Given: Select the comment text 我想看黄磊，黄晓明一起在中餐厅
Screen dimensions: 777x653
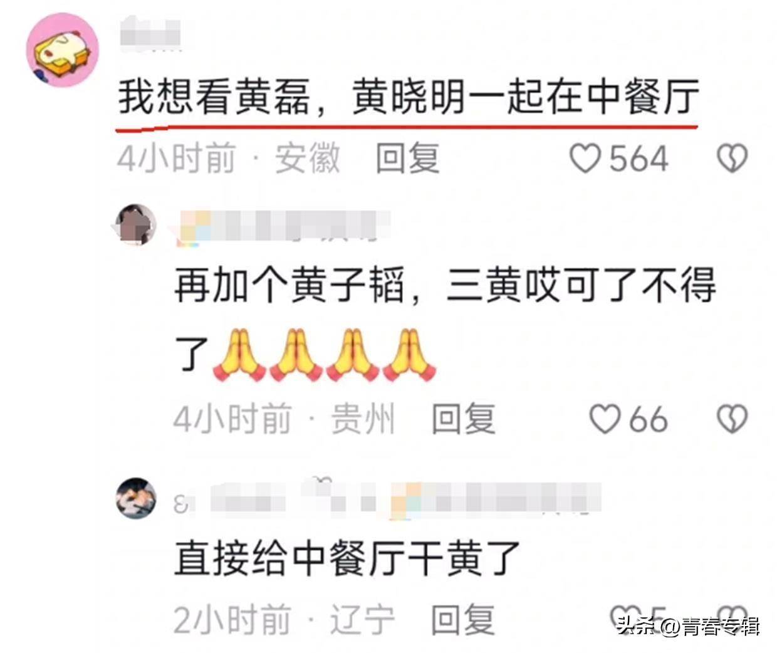Looking at the screenshot, I should click(409, 98).
